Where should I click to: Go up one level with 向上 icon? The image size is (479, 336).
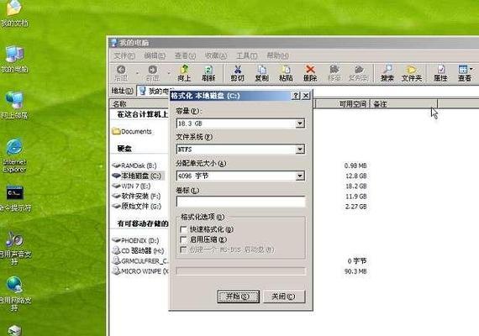(x=184, y=73)
